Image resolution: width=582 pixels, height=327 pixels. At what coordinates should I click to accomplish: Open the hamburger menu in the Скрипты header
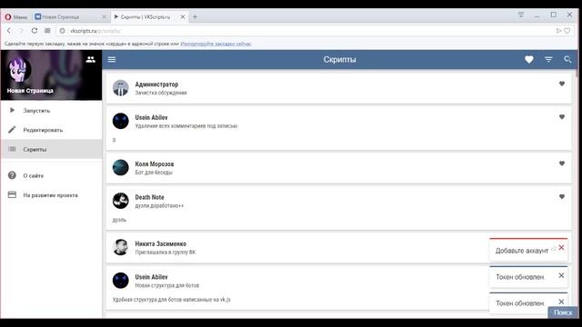point(112,59)
